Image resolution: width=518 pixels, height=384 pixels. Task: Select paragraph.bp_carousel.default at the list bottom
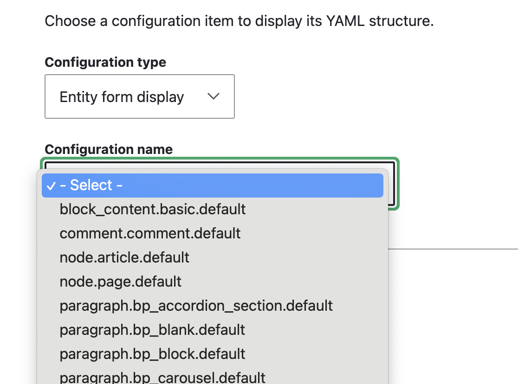[x=162, y=377]
